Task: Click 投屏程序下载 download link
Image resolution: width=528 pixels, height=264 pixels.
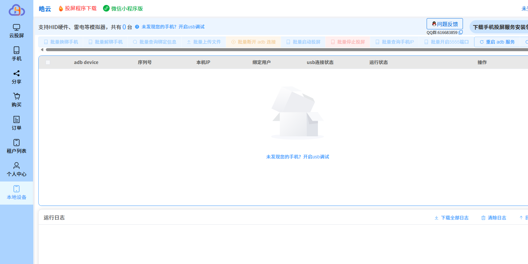Action: click(78, 9)
